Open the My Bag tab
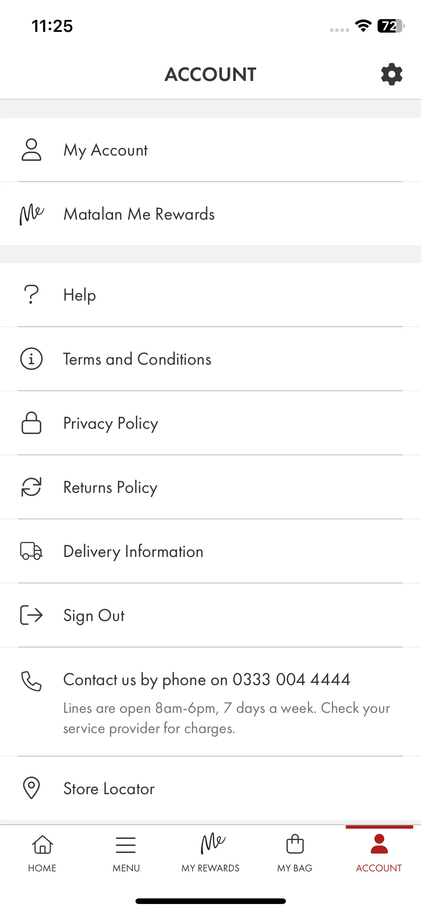 click(x=295, y=853)
